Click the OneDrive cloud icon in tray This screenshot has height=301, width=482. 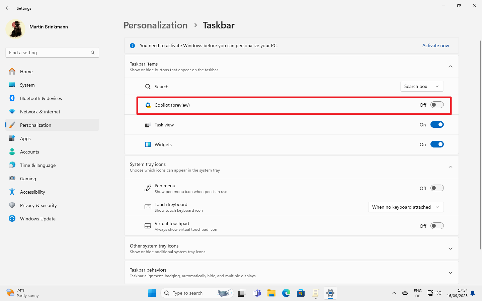[x=405, y=293]
